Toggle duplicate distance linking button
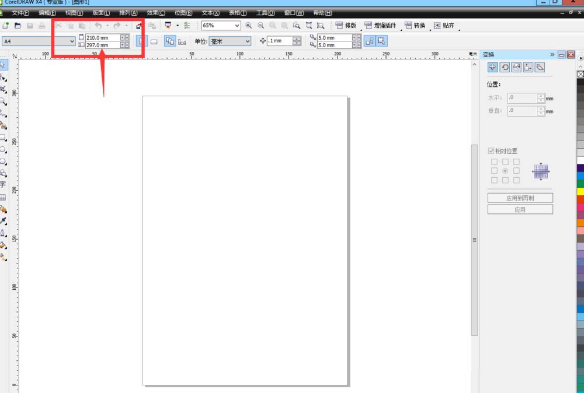 point(370,41)
